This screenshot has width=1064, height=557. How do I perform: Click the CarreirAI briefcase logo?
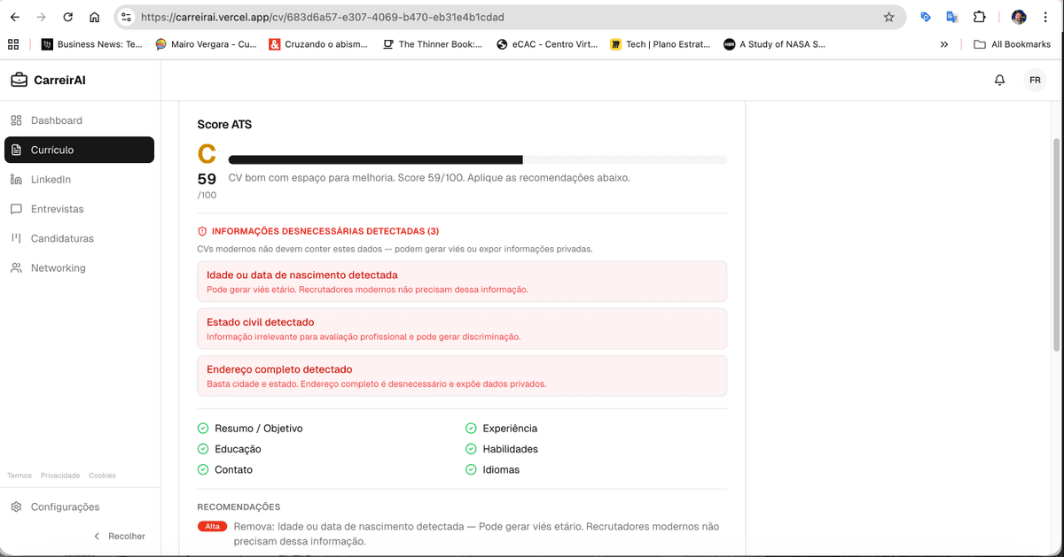[19, 81]
